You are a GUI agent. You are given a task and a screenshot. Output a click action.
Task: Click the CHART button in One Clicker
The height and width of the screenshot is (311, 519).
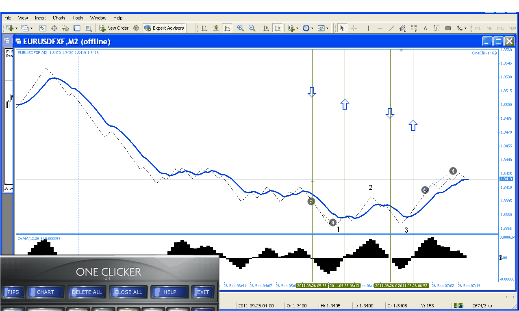pos(45,292)
